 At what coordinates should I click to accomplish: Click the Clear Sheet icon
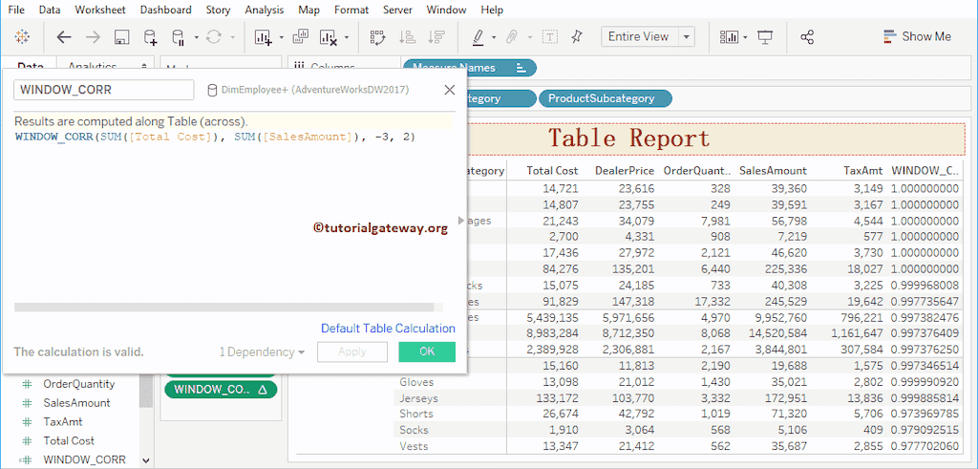329,37
